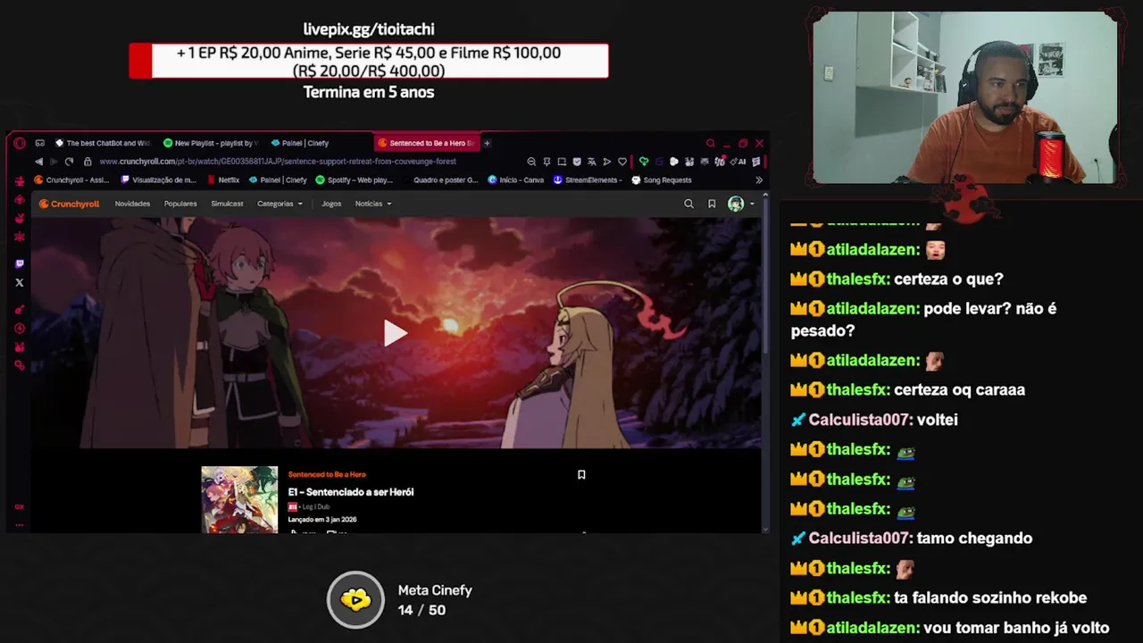This screenshot has width=1143, height=643.
Task: Open browser tab search magnifier in title bar
Action: click(x=711, y=143)
